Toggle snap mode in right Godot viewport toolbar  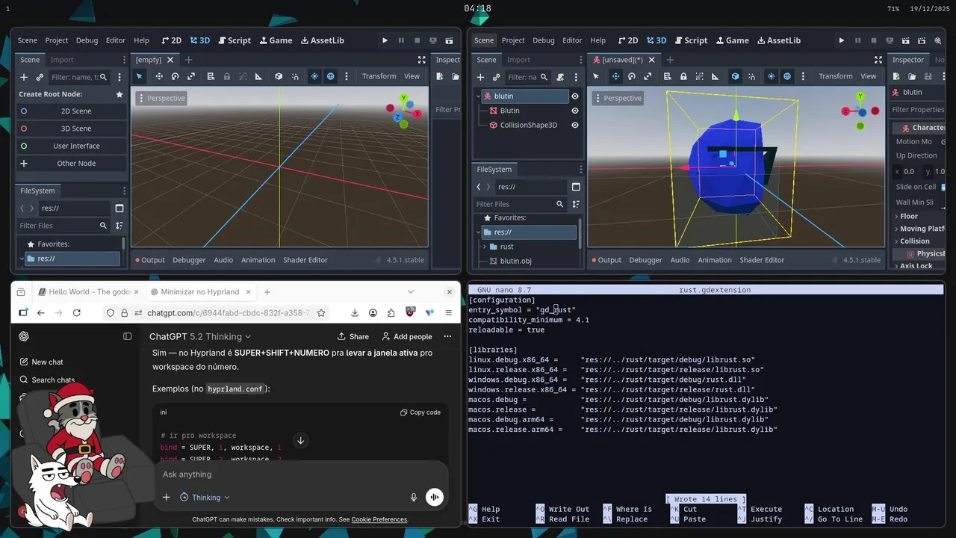coord(751,76)
